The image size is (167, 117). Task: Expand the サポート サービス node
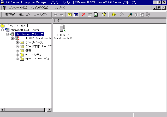click(17, 59)
